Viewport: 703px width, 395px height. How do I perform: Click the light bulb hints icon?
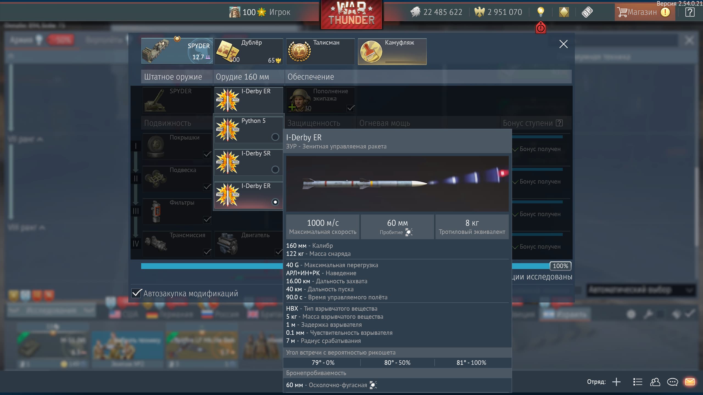[540, 12]
